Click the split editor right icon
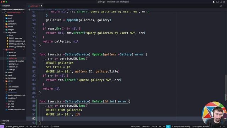 [221, 6]
